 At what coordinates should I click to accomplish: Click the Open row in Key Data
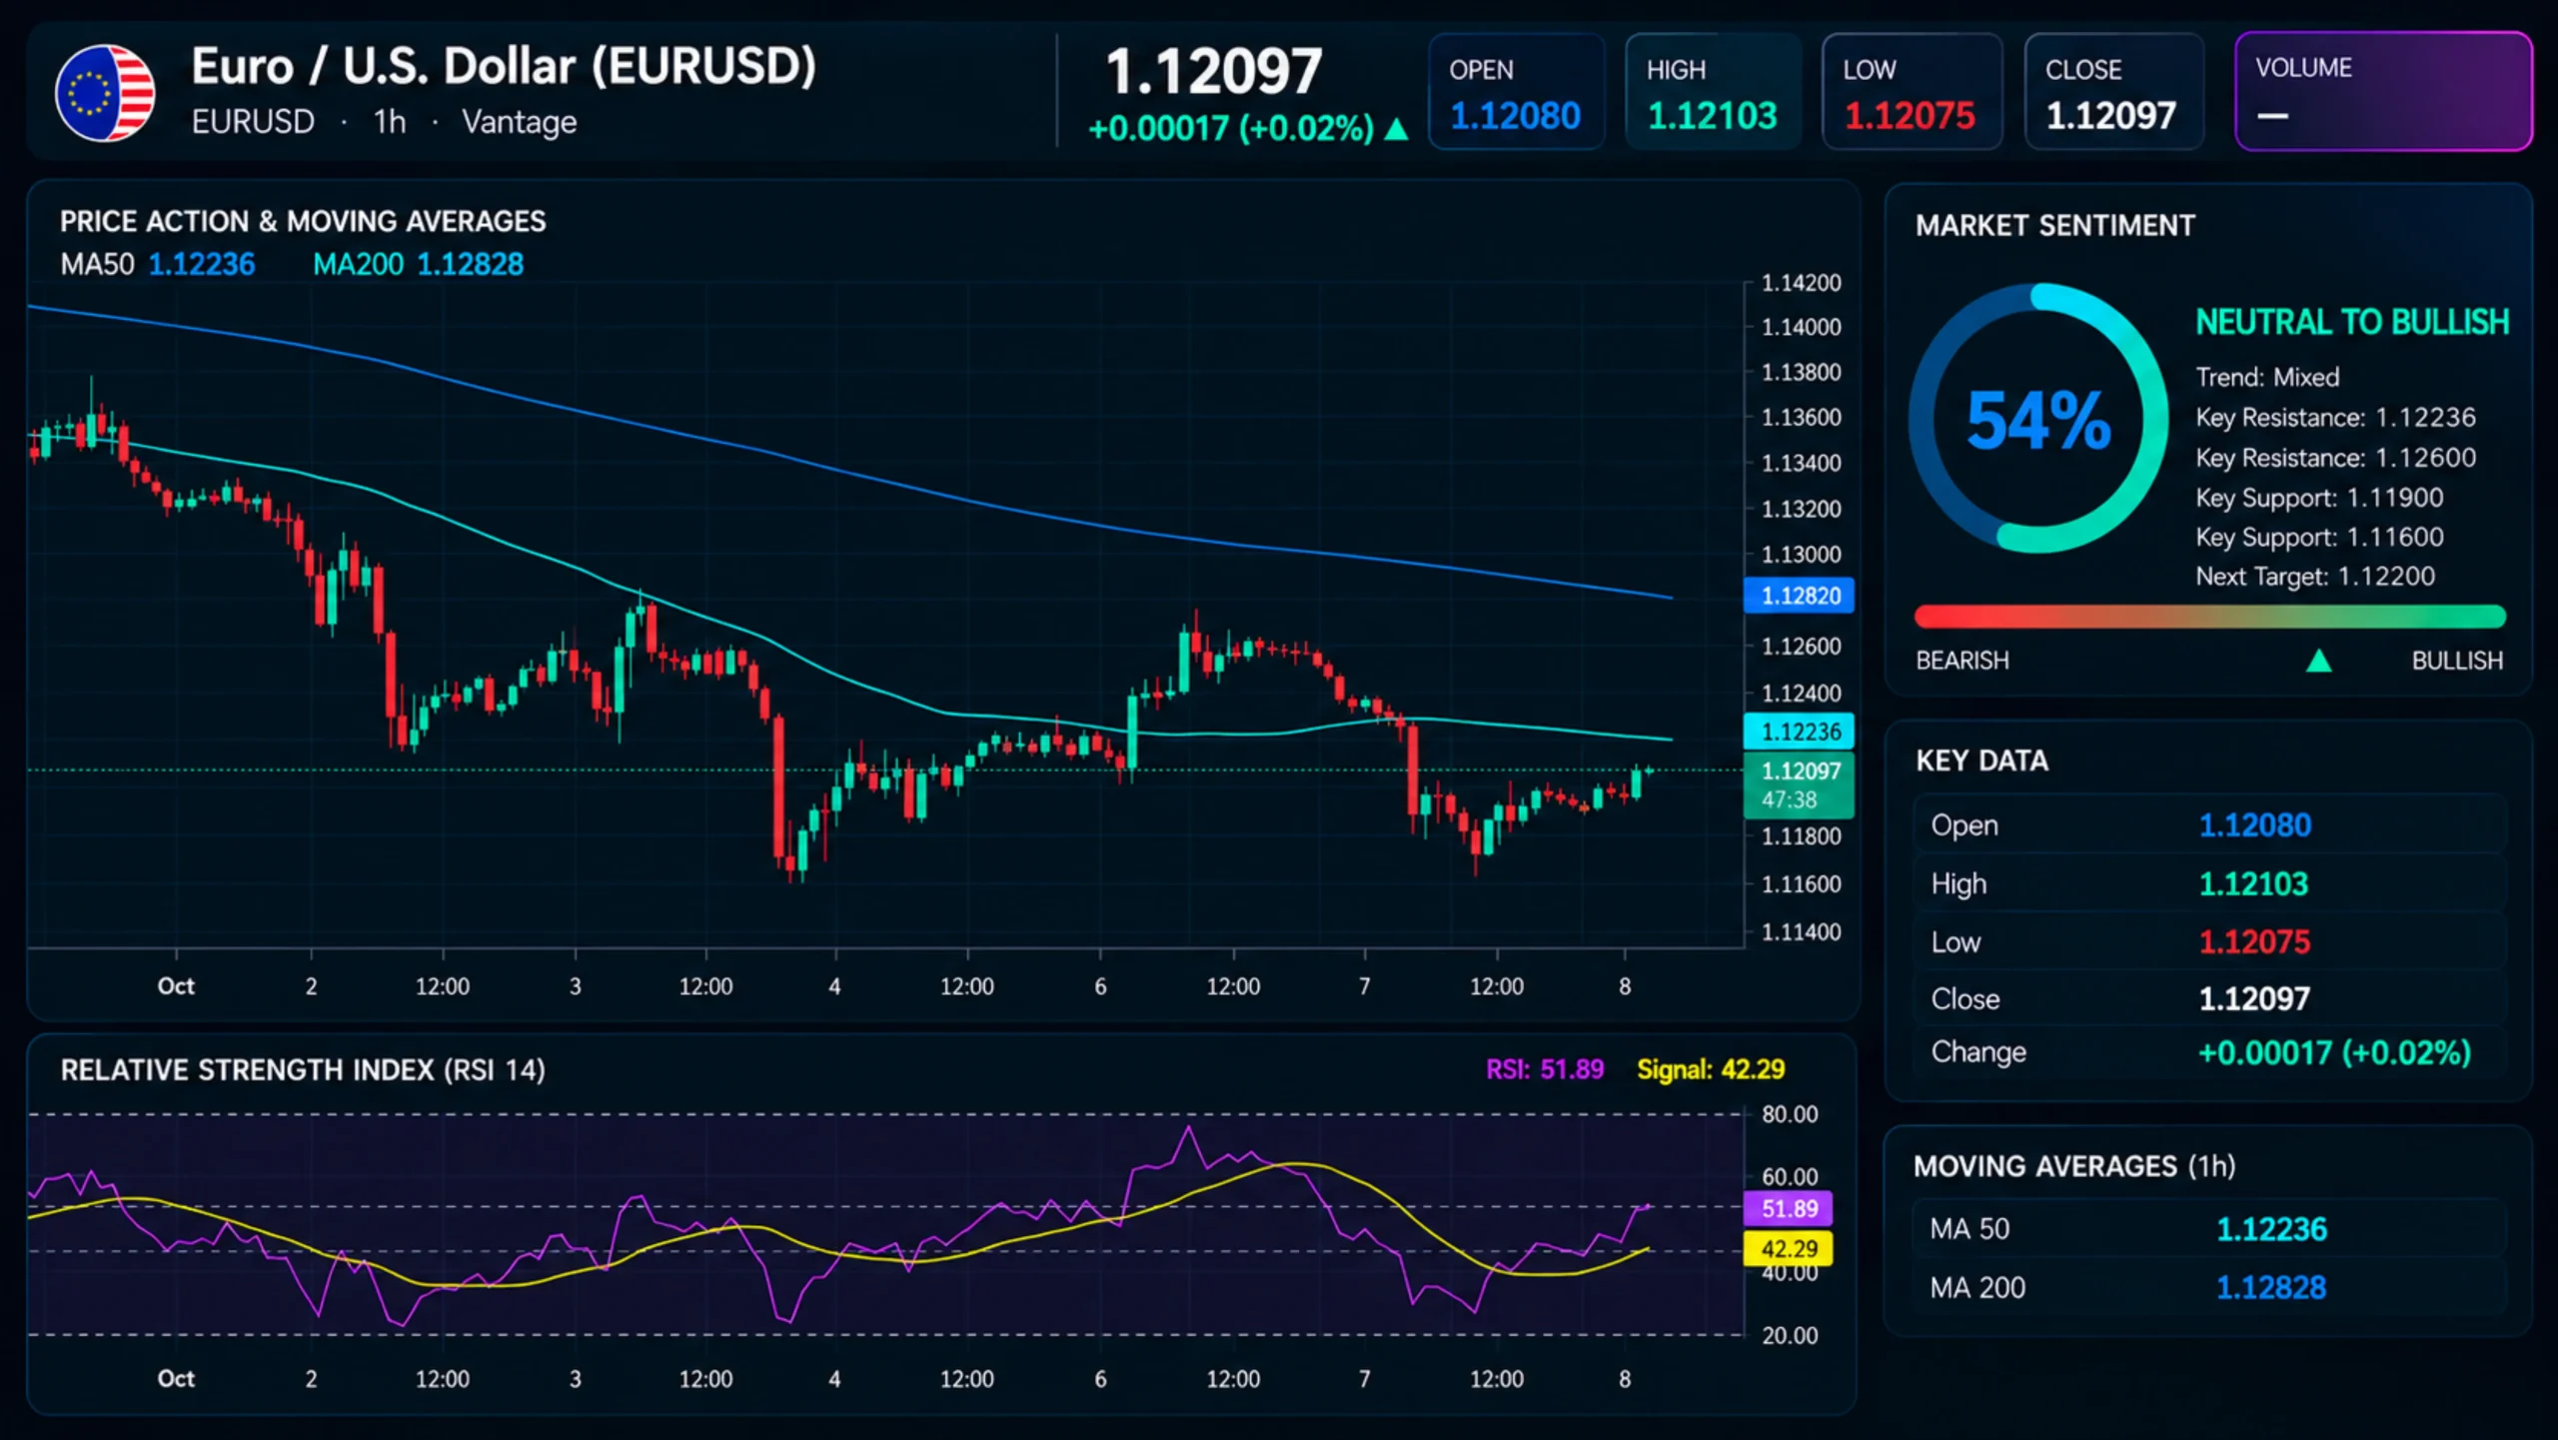(x=2209, y=825)
